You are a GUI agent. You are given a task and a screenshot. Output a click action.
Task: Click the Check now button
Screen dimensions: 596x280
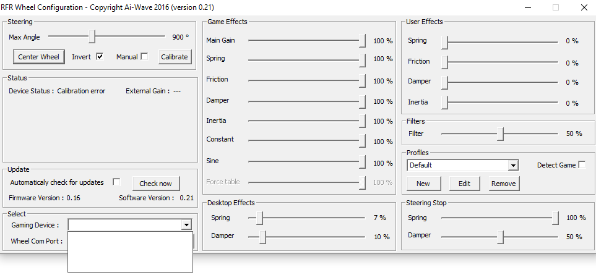[155, 184]
